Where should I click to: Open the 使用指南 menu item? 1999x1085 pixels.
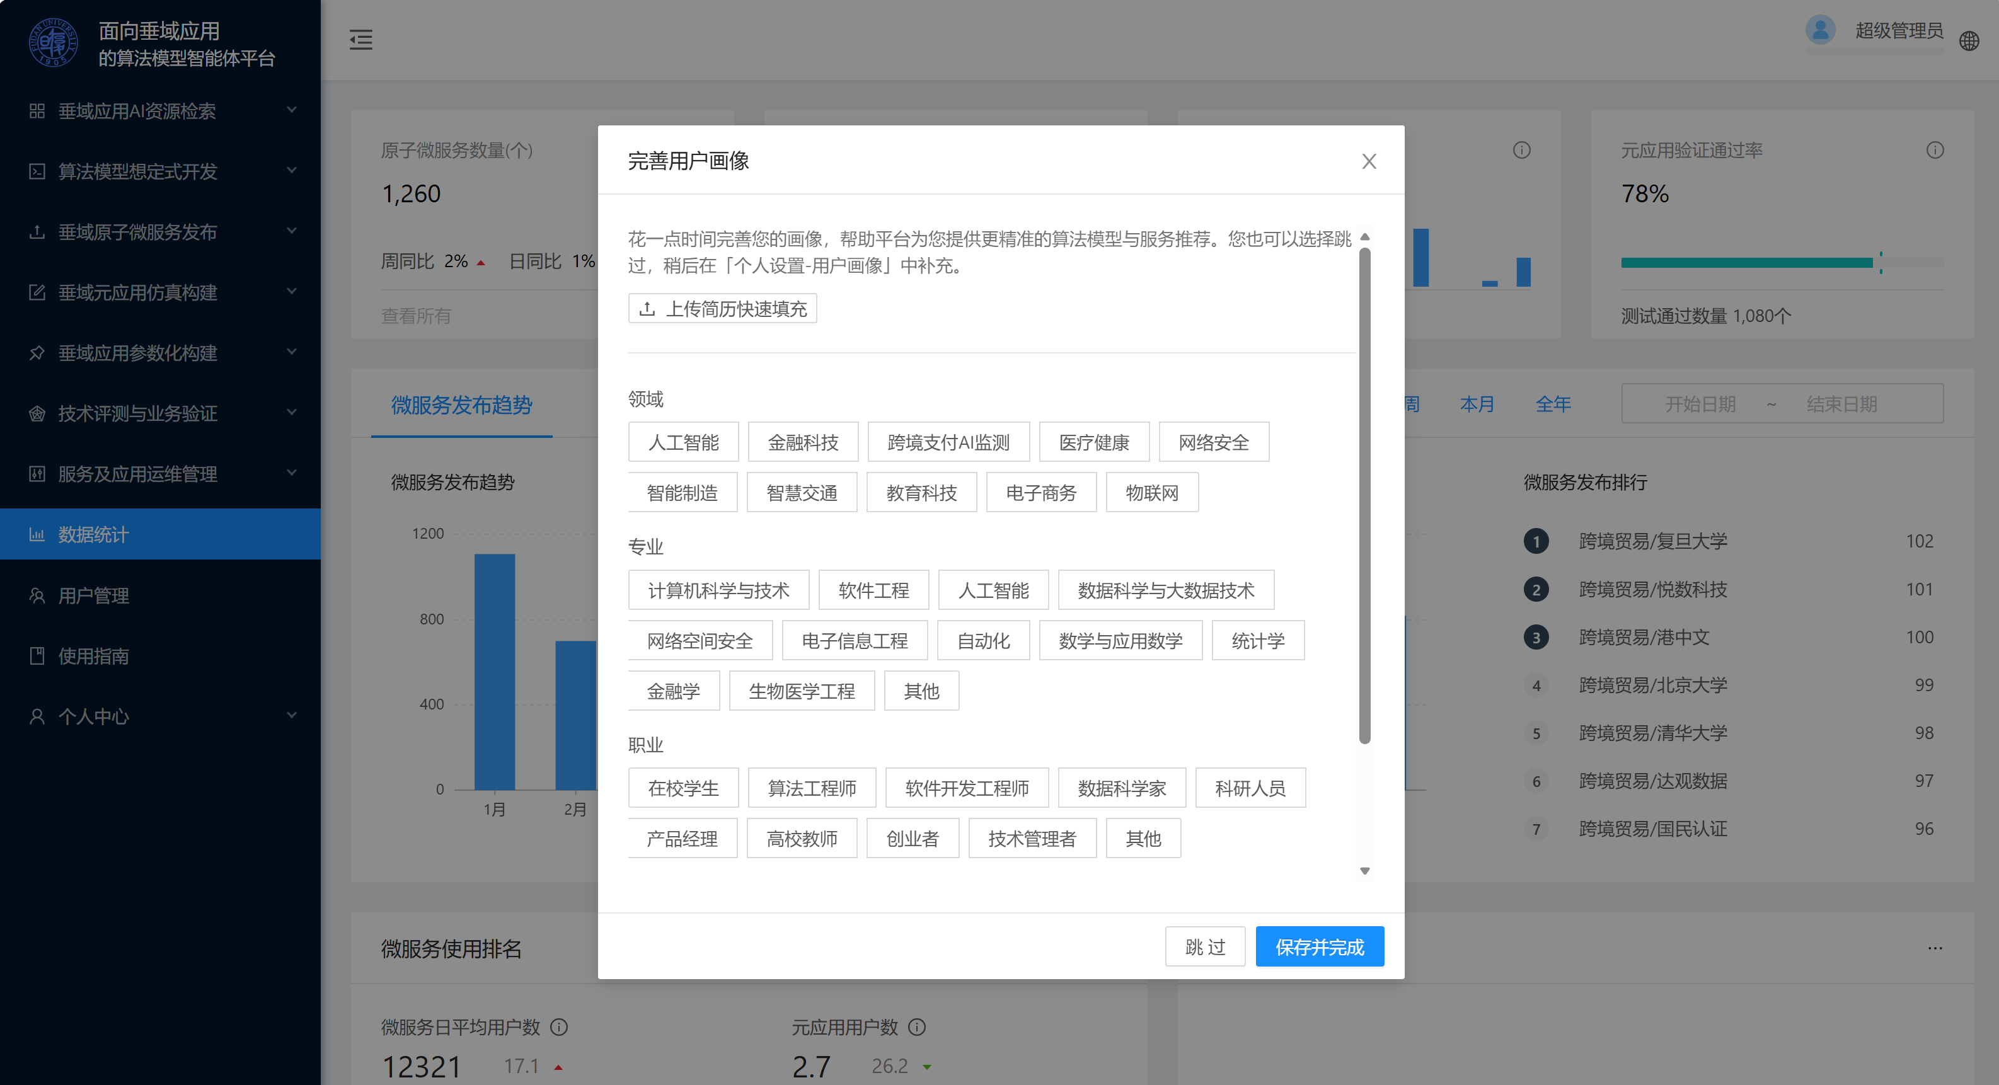tap(160, 656)
